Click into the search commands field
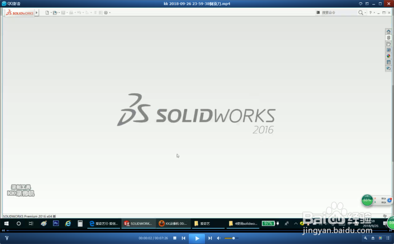The height and width of the screenshot is (244, 394). click(339, 13)
